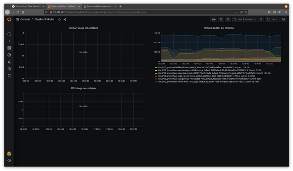Open the browser sidebar toggle icon

[x=274, y=12]
